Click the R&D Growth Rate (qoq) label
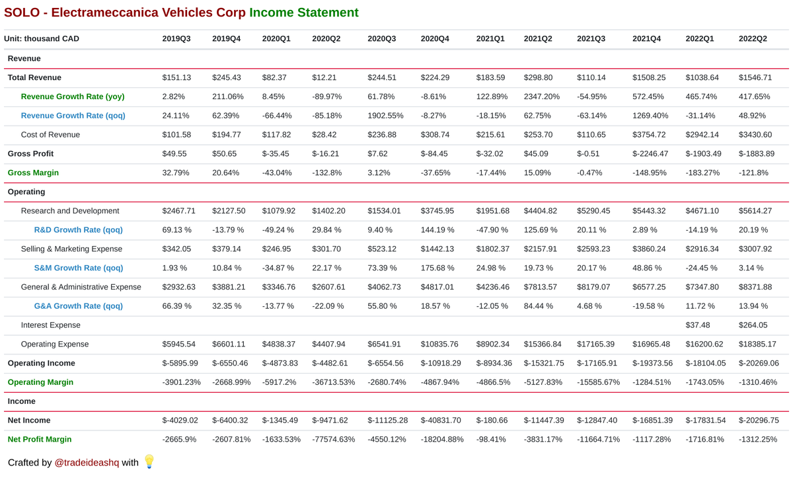793x480 pixels. [x=79, y=230]
